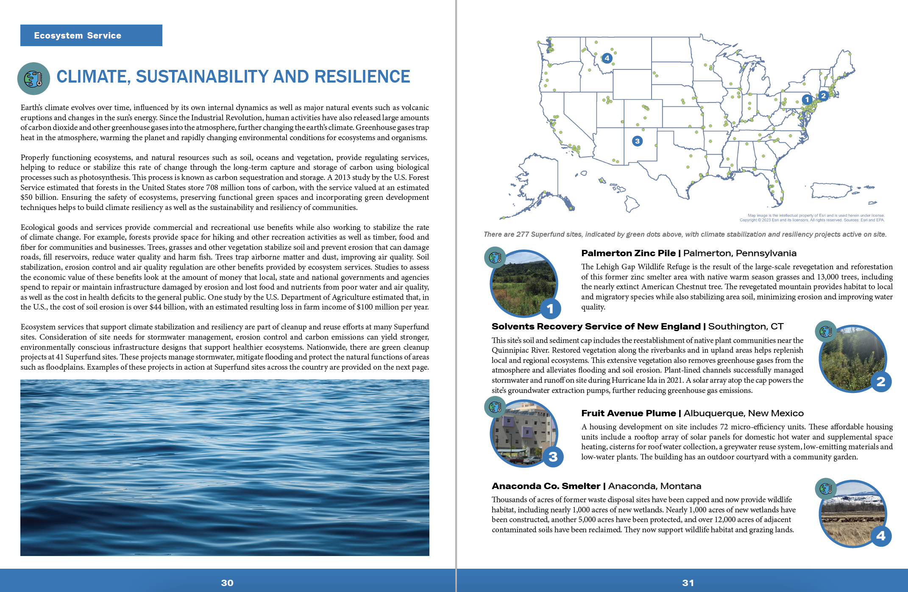Click the climate icon on Anaconda photo
This screenshot has width=908, height=592.
pos(825,489)
